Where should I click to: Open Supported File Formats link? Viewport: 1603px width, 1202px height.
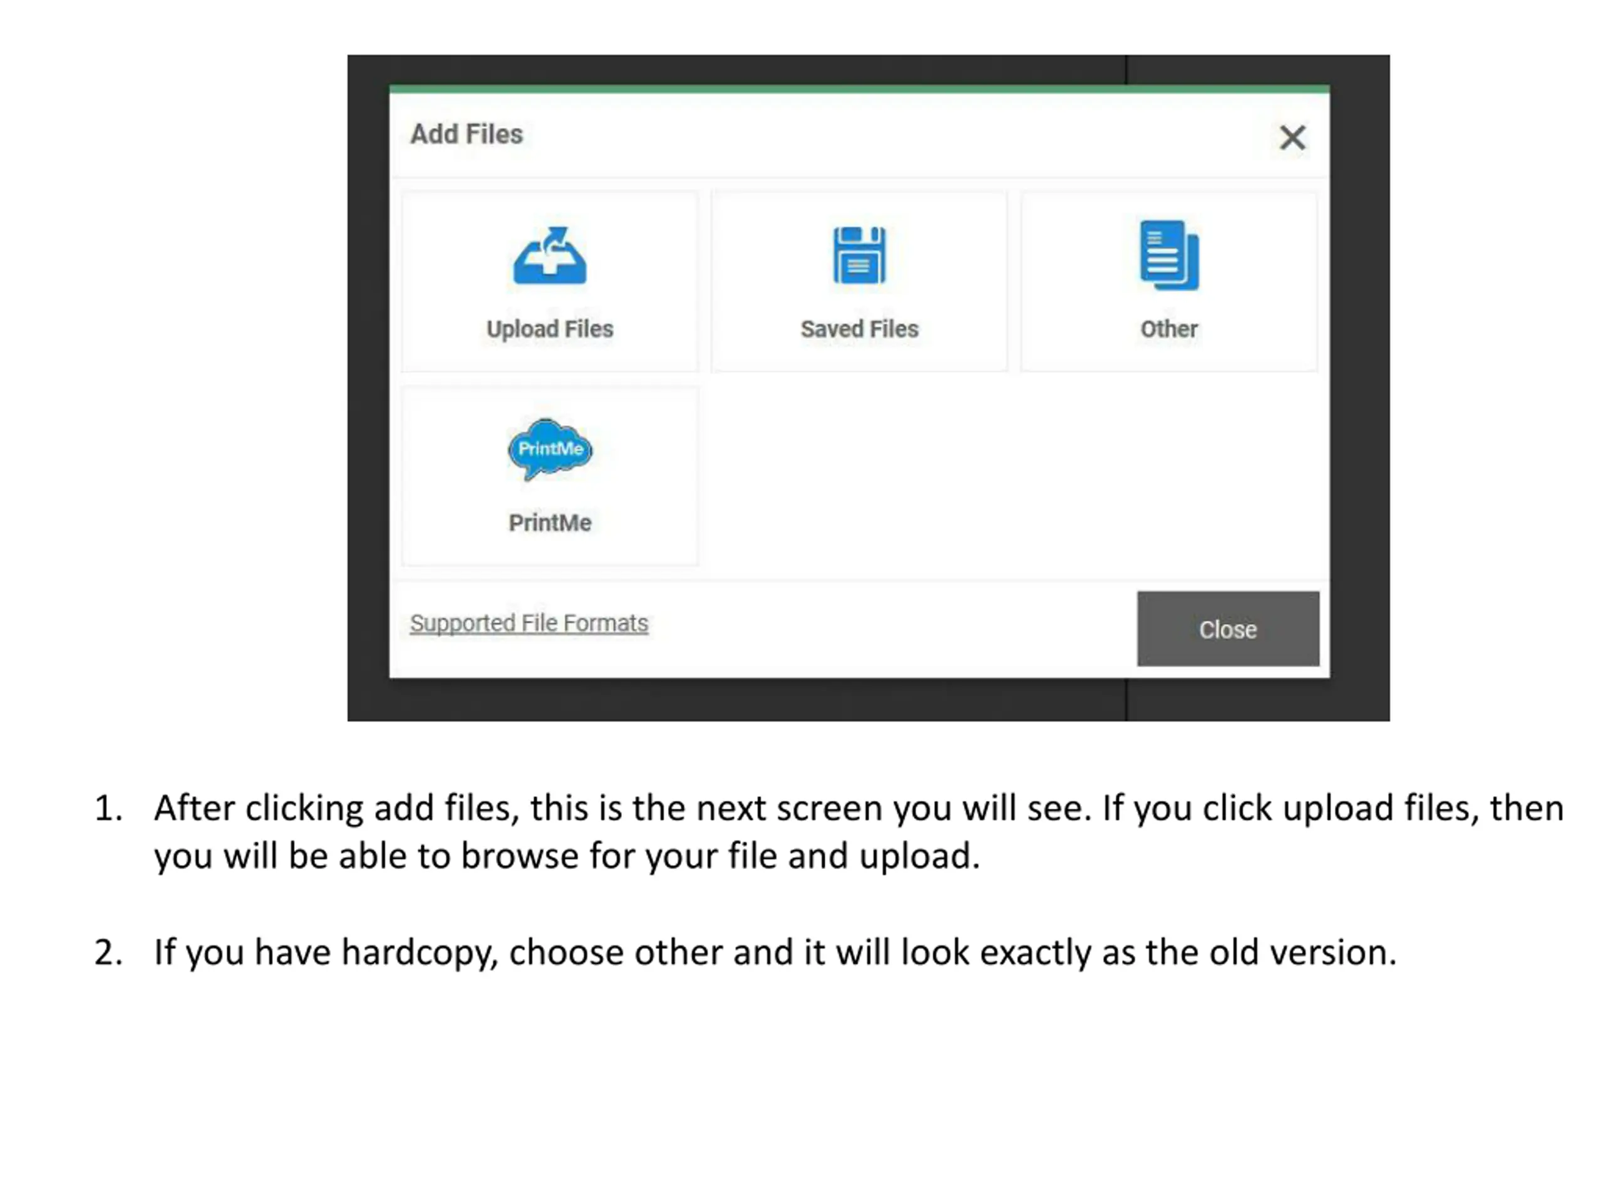pyautogui.click(x=529, y=623)
